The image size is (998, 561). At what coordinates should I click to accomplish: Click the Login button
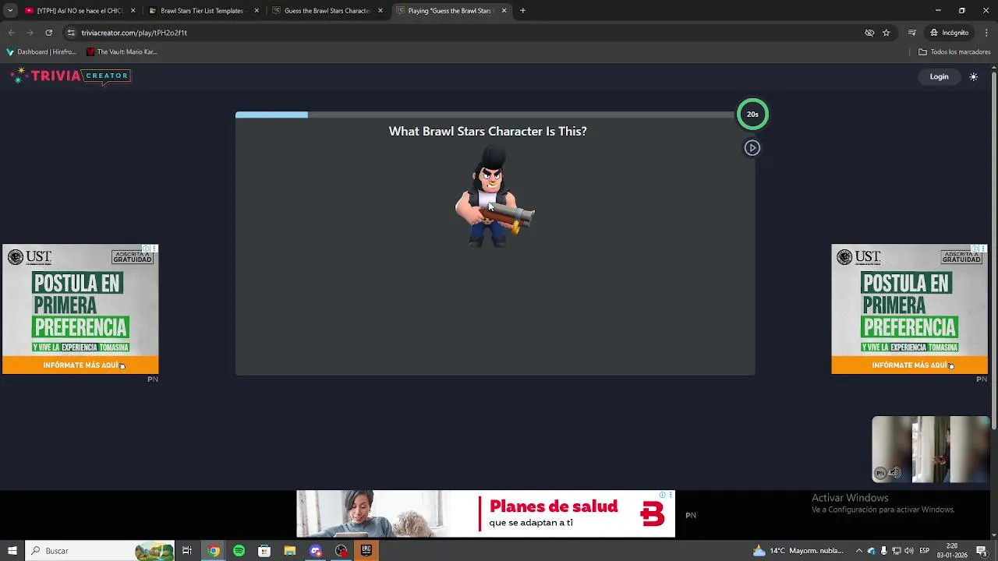click(939, 76)
